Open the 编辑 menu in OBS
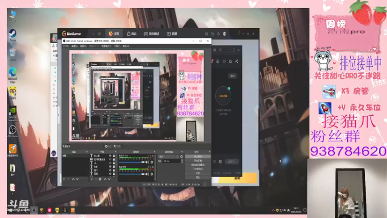Viewport: 387px width, 218px height. pyautogui.click(x=74, y=46)
